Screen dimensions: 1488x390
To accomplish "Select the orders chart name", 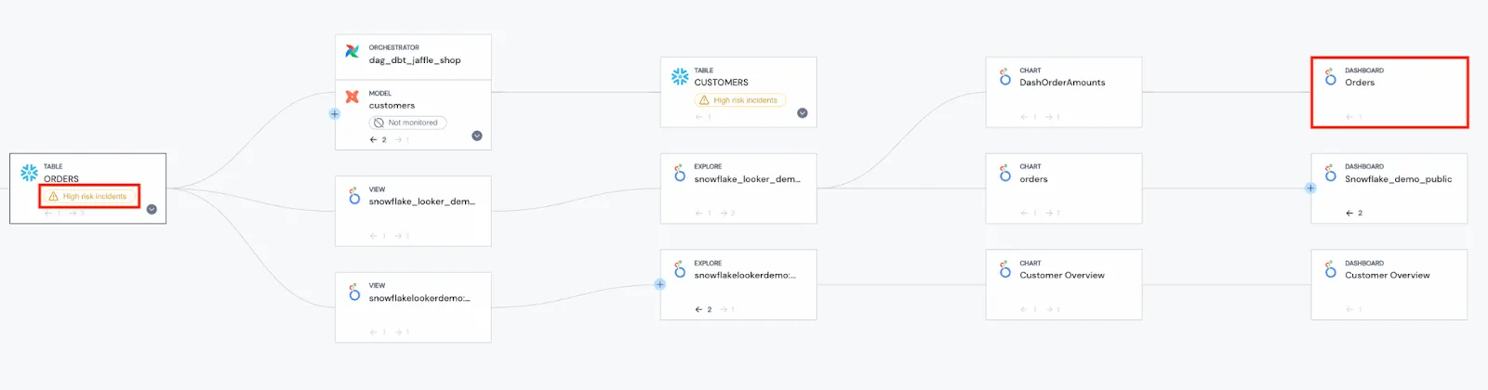I will point(1033,179).
